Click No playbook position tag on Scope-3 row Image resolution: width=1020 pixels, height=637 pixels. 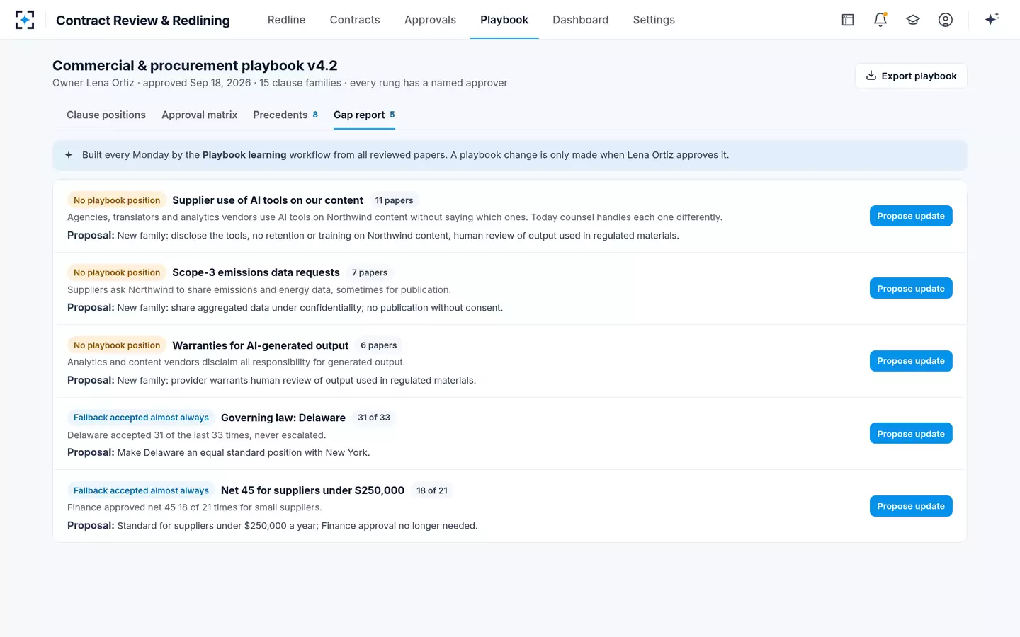[117, 272]
